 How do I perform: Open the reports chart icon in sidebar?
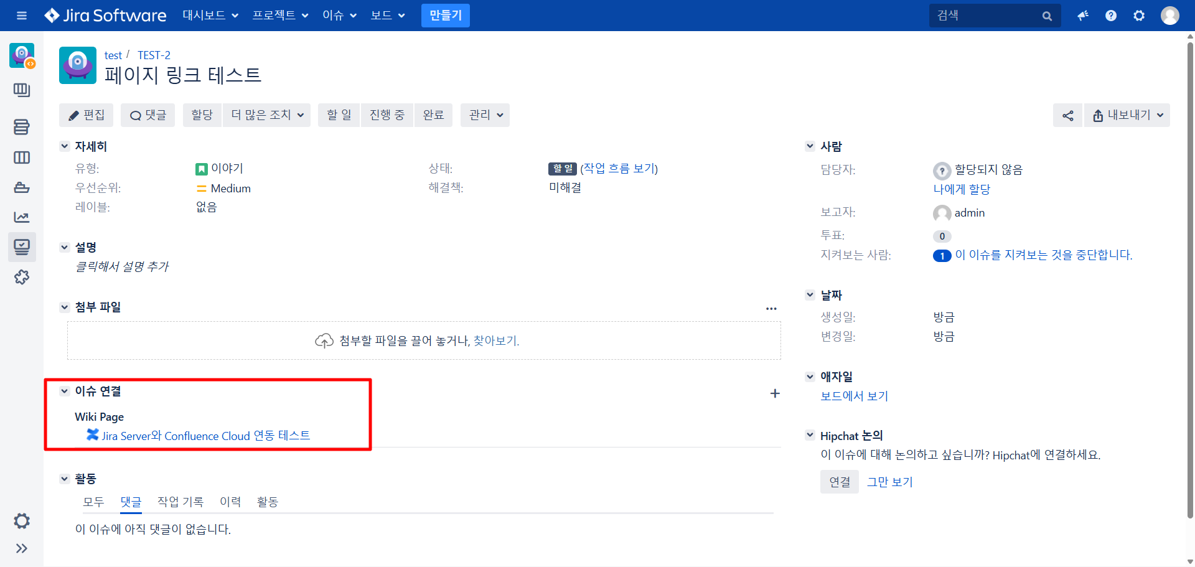[22, 217]
